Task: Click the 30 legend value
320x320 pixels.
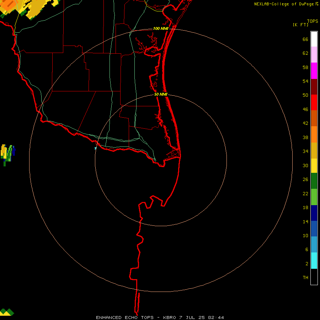Action: (x=305, y=165)
